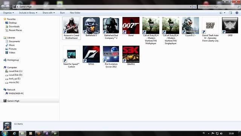241x136 pixels.
Task: Click the volume speaker tray icon
Action: click(x=221, y=133)
